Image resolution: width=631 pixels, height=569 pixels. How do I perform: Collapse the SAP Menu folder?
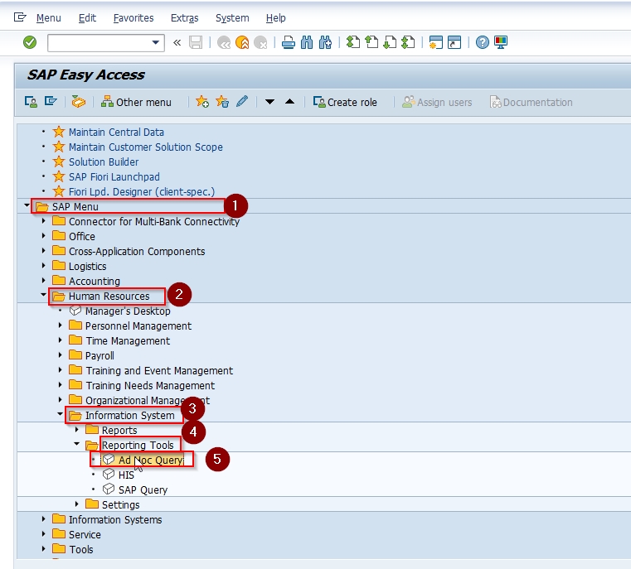coord(27,205)
